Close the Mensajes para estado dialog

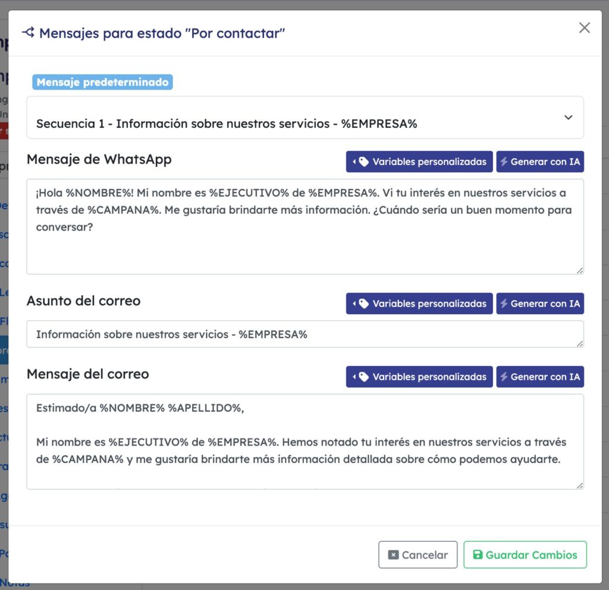584,27
